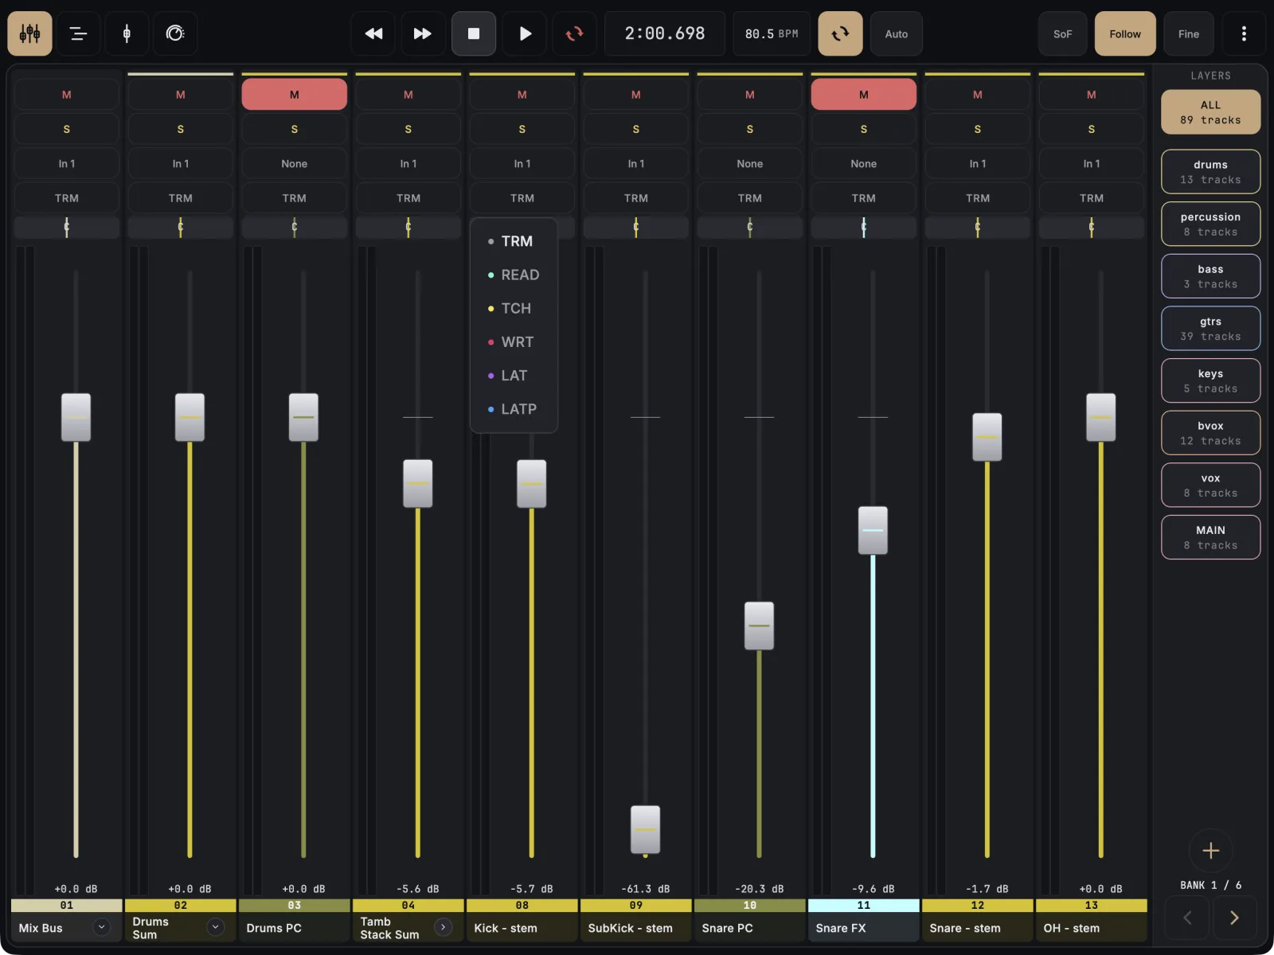Click the Auto button

tap(897, 33)
